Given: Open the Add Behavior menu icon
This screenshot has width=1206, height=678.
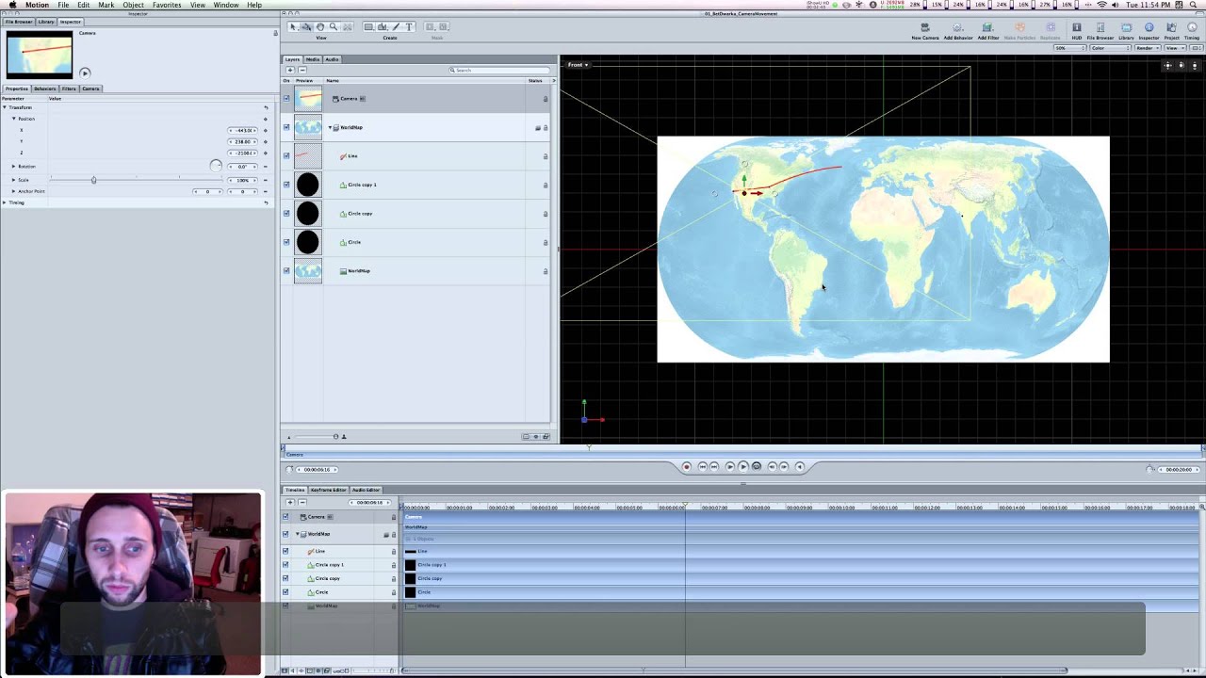Looking at the screenshot, I should tap(958, 31).
